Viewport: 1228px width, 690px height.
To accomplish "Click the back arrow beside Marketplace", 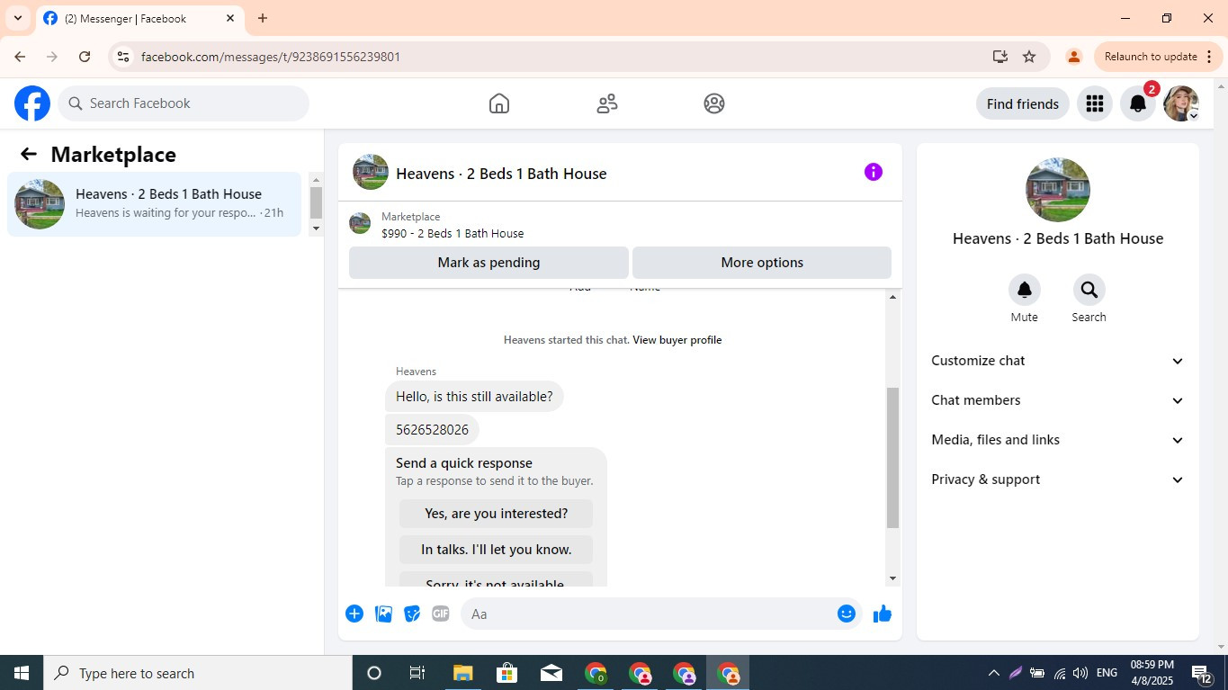I will pyautogui.click(x=29, y=154).
